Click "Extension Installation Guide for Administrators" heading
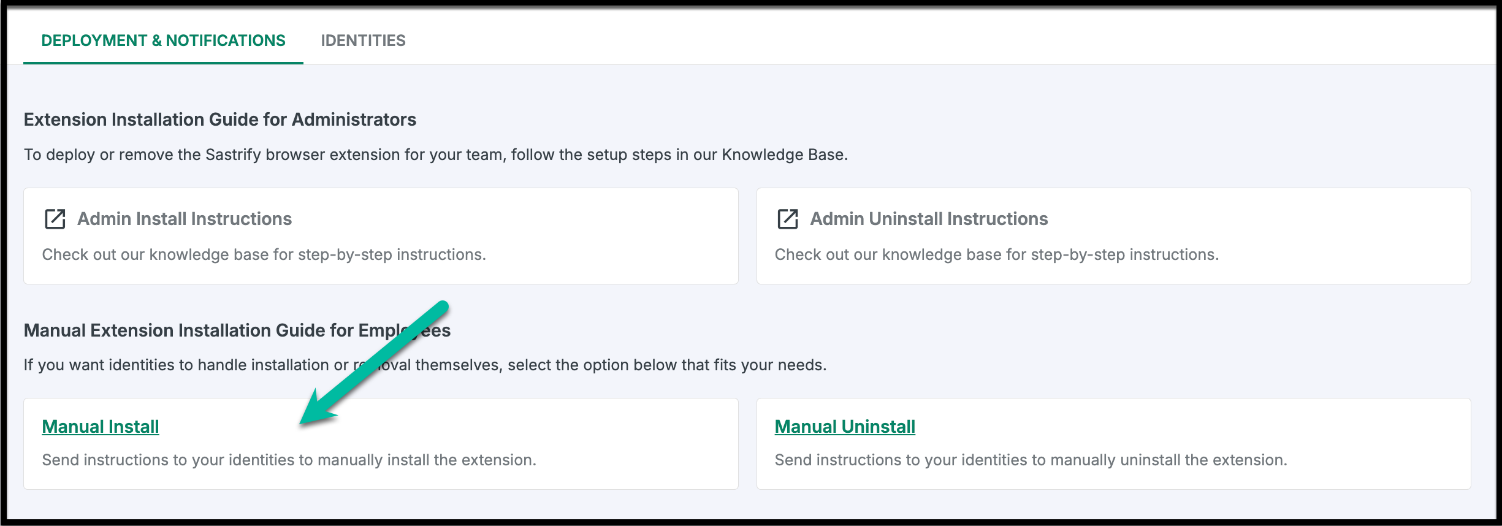This screenshot has width=1502, height=526. pos(219,120)
